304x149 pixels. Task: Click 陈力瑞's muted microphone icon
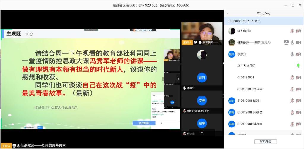coord(292,31)
